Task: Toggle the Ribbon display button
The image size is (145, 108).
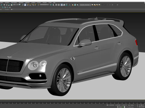Action: point(62,5)
